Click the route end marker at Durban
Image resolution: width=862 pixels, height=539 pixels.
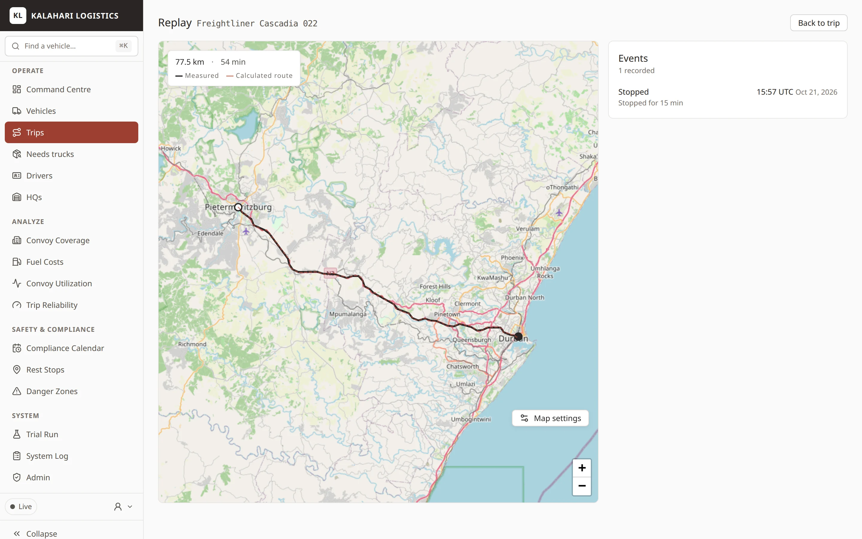coord(519,336)
